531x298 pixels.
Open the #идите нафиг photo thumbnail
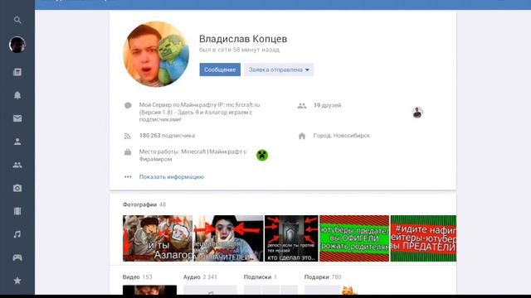click(x=423, y=238)
